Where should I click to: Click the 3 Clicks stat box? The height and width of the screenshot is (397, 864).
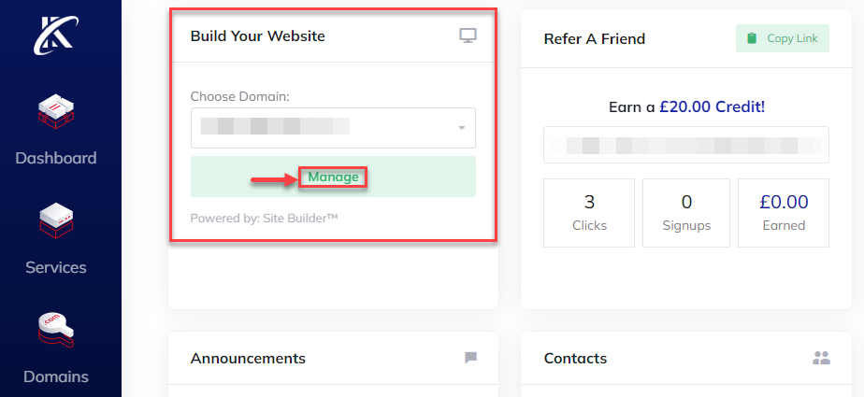click(589, 213)
